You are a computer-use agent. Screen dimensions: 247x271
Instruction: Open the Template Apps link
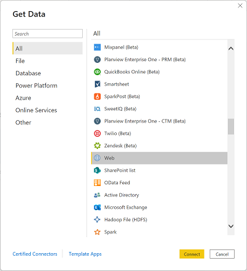point(85,254)
